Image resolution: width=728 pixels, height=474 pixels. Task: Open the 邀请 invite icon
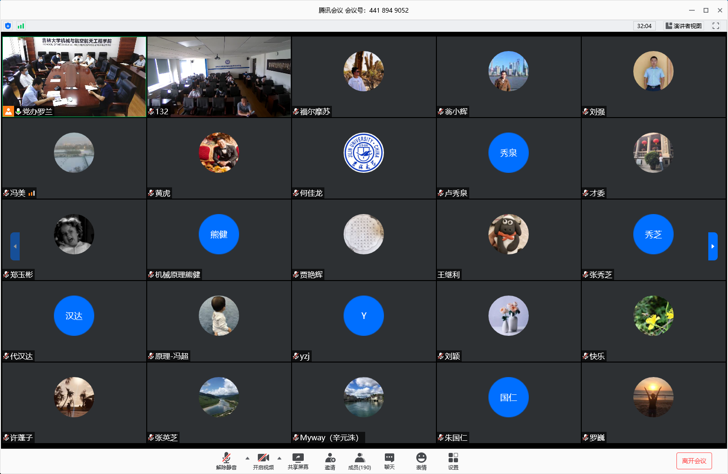click(x=330, y=461)
